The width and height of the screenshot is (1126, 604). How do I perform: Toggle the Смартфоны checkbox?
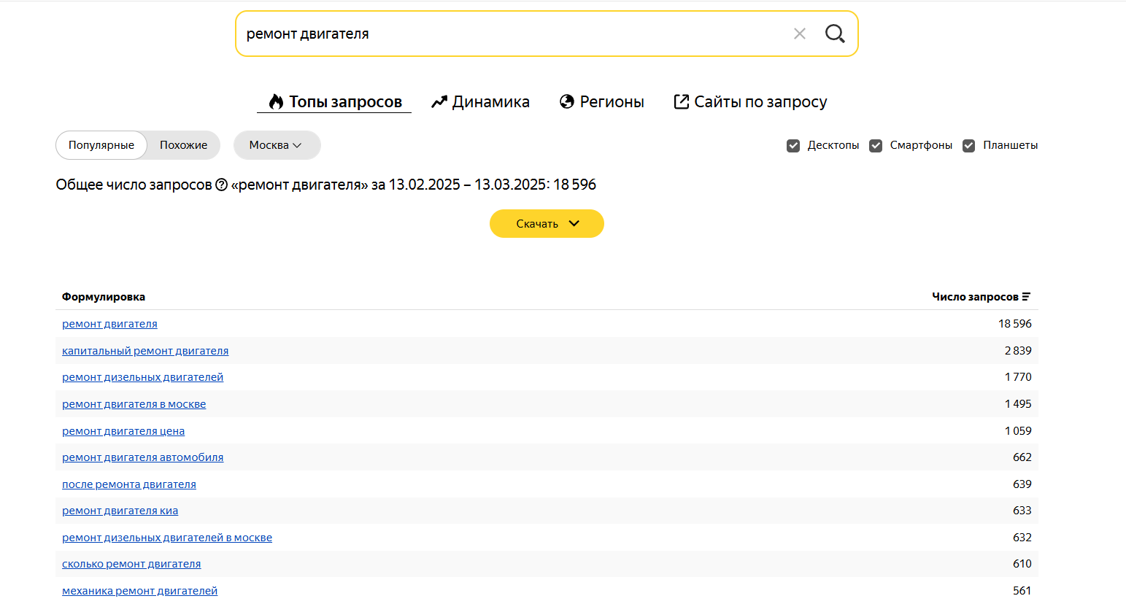[876, 146]
